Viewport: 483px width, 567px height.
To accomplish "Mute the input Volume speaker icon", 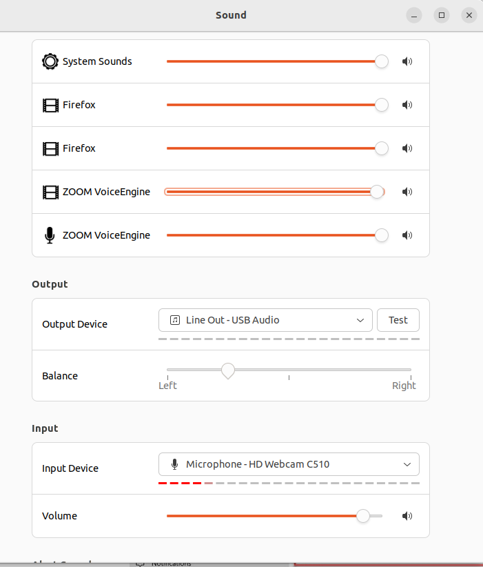I will 407,516.
